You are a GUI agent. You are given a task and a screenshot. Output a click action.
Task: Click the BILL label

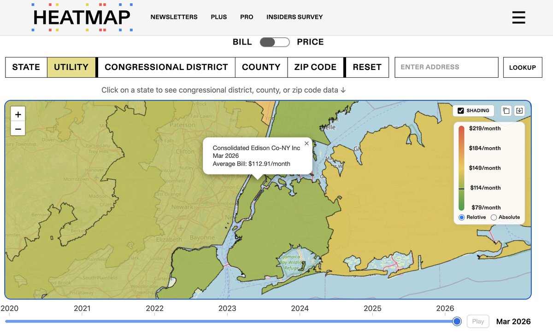242,42
